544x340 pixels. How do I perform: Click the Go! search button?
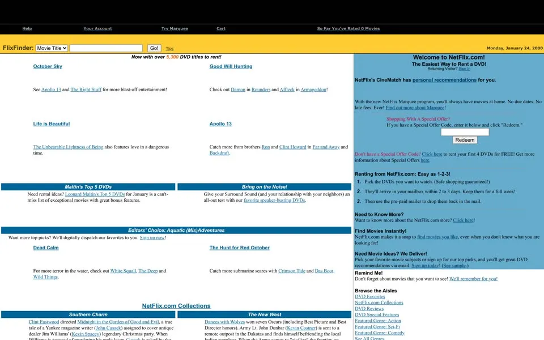[x=154, y=48]
